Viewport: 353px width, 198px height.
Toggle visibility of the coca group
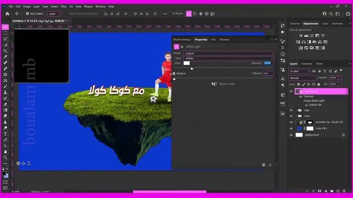[x=291, y=116]
